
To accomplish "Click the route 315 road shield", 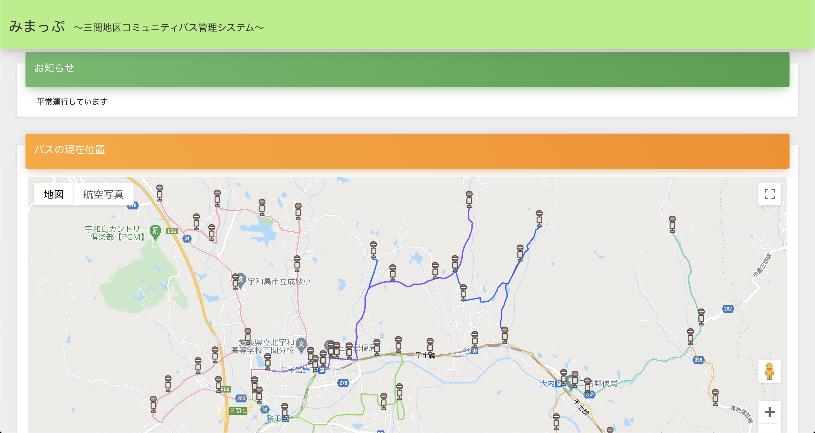I will coord(699,360).
